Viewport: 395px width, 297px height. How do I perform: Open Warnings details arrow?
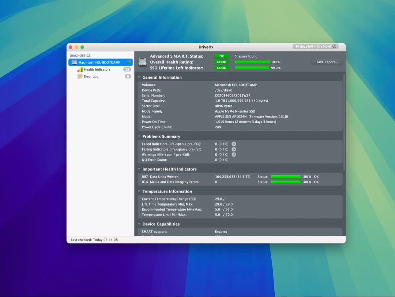tap(234, 155)
